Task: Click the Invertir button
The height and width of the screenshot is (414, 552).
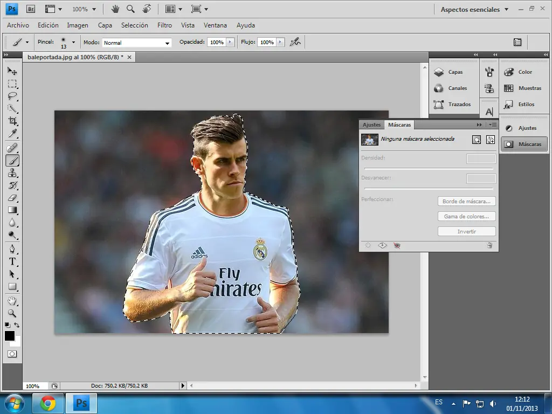Action: click(466, 232)
